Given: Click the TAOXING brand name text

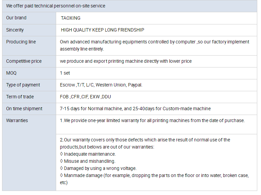Looking at the screenshot, I should [71, 18].
